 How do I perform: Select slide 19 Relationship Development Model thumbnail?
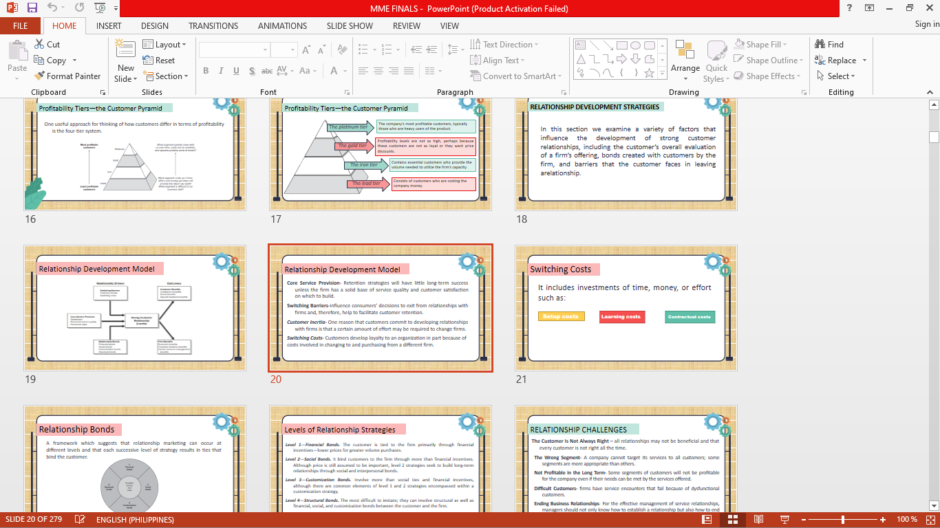click(x=135, y=309)
